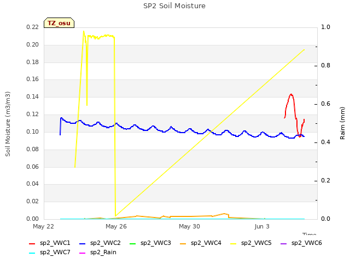Click the Soil Moisture (m3/m3) axis title
This screenshot has height=263, width=350.
(8, 124)
